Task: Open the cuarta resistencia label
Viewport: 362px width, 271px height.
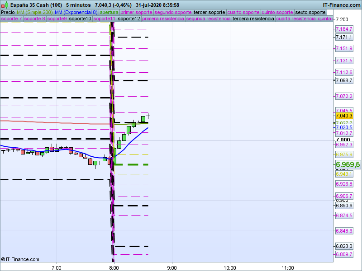Action: (x=296, y=19)
